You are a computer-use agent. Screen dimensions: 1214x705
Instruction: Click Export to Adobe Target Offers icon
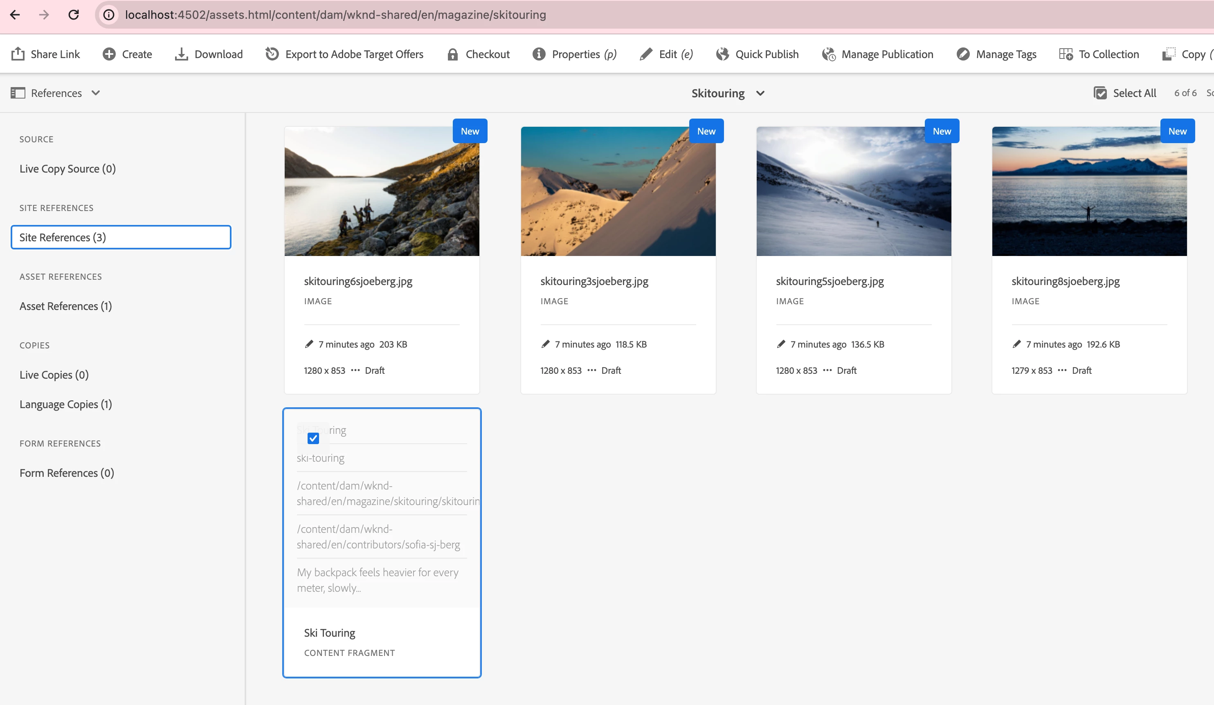click(x=272, y=54)
